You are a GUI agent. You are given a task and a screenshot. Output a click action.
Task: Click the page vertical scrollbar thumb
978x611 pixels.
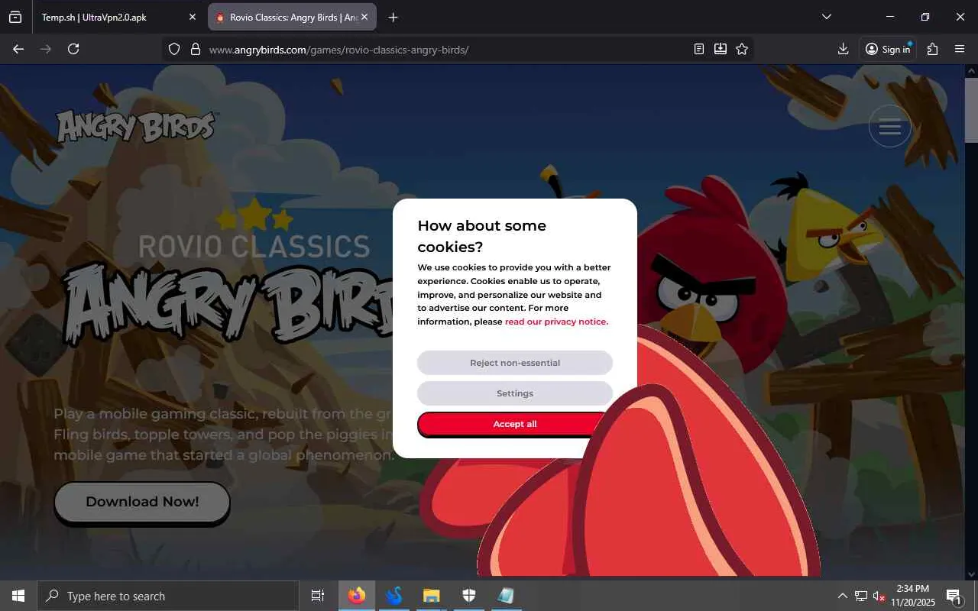point(971,109)
